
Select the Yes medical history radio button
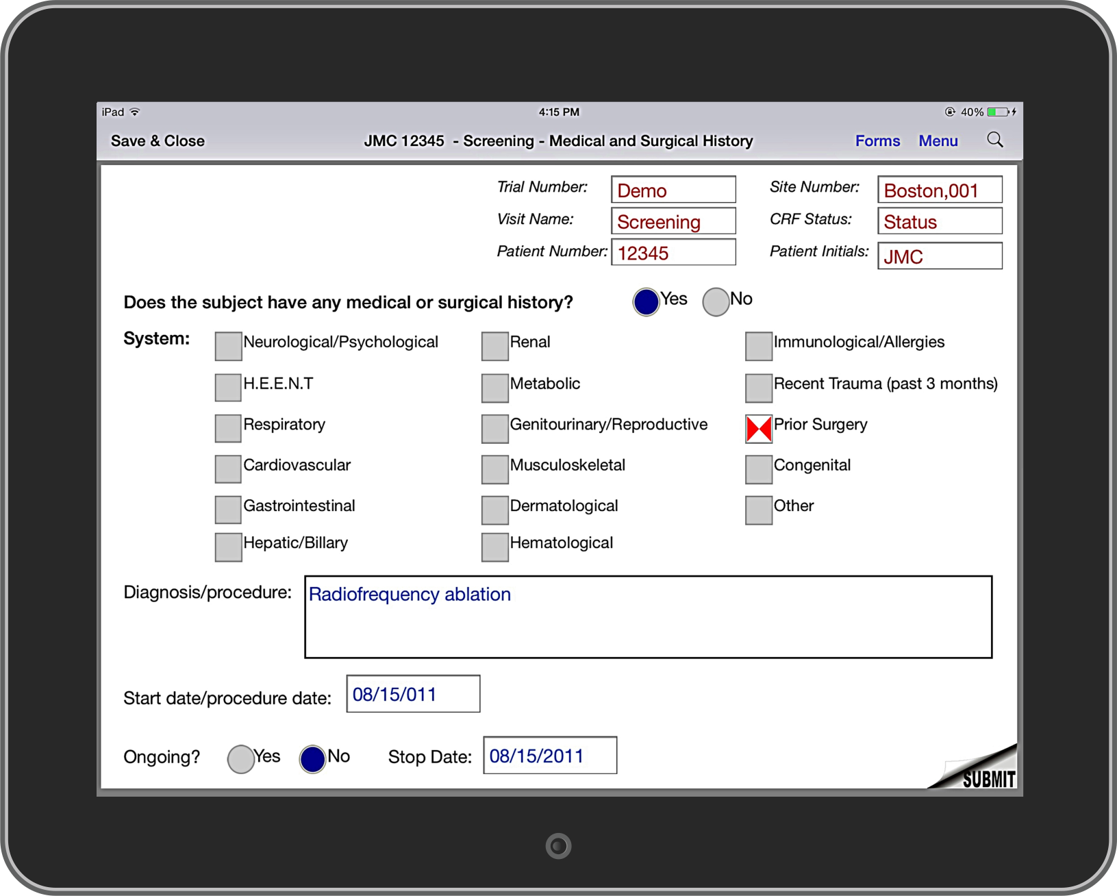pos(645,301)
